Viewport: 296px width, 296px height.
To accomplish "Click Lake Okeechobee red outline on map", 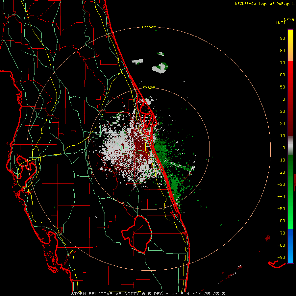I will pyautogui.click(x=137, y=234).
